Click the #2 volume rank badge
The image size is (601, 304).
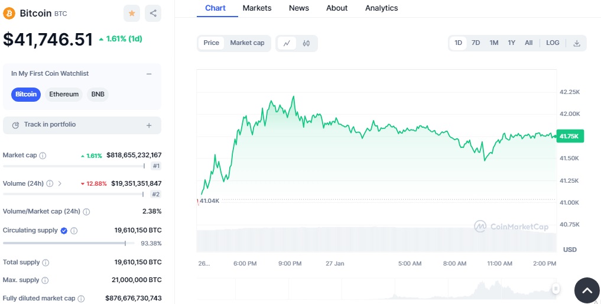[x=155, y=194]
